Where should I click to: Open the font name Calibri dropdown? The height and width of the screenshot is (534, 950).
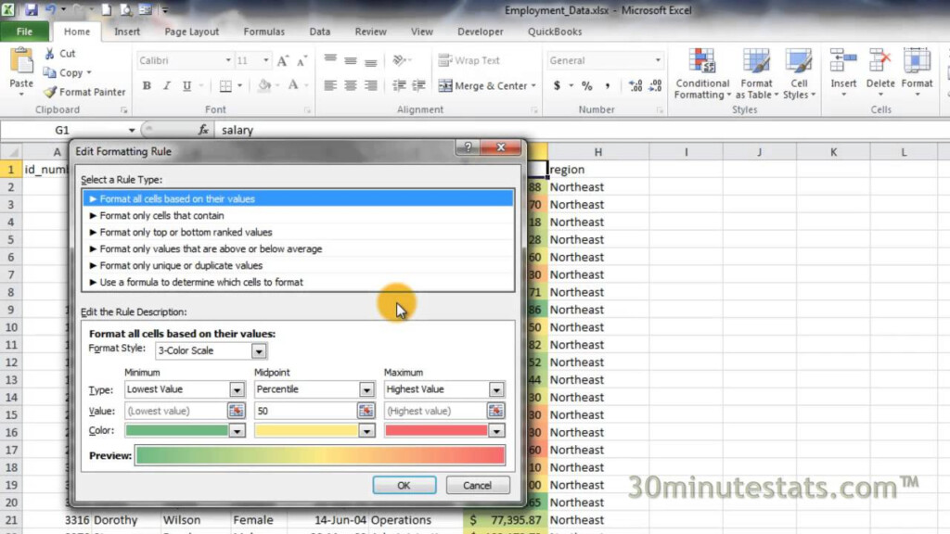pyautogui.click(x=228, y=60)
